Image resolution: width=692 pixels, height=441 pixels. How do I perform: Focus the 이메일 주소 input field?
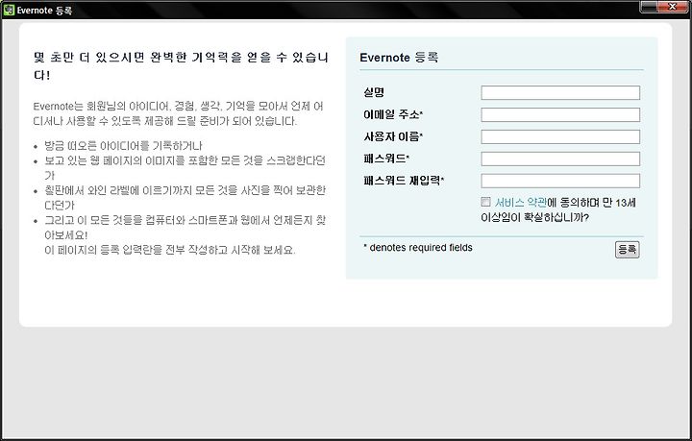coord(560,114)
